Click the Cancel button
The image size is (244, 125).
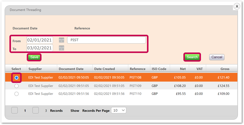(x=217, y=57)
